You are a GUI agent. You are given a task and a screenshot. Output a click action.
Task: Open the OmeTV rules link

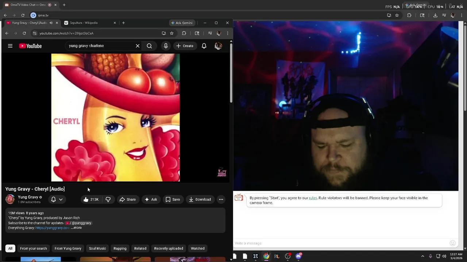coord(313,198)
